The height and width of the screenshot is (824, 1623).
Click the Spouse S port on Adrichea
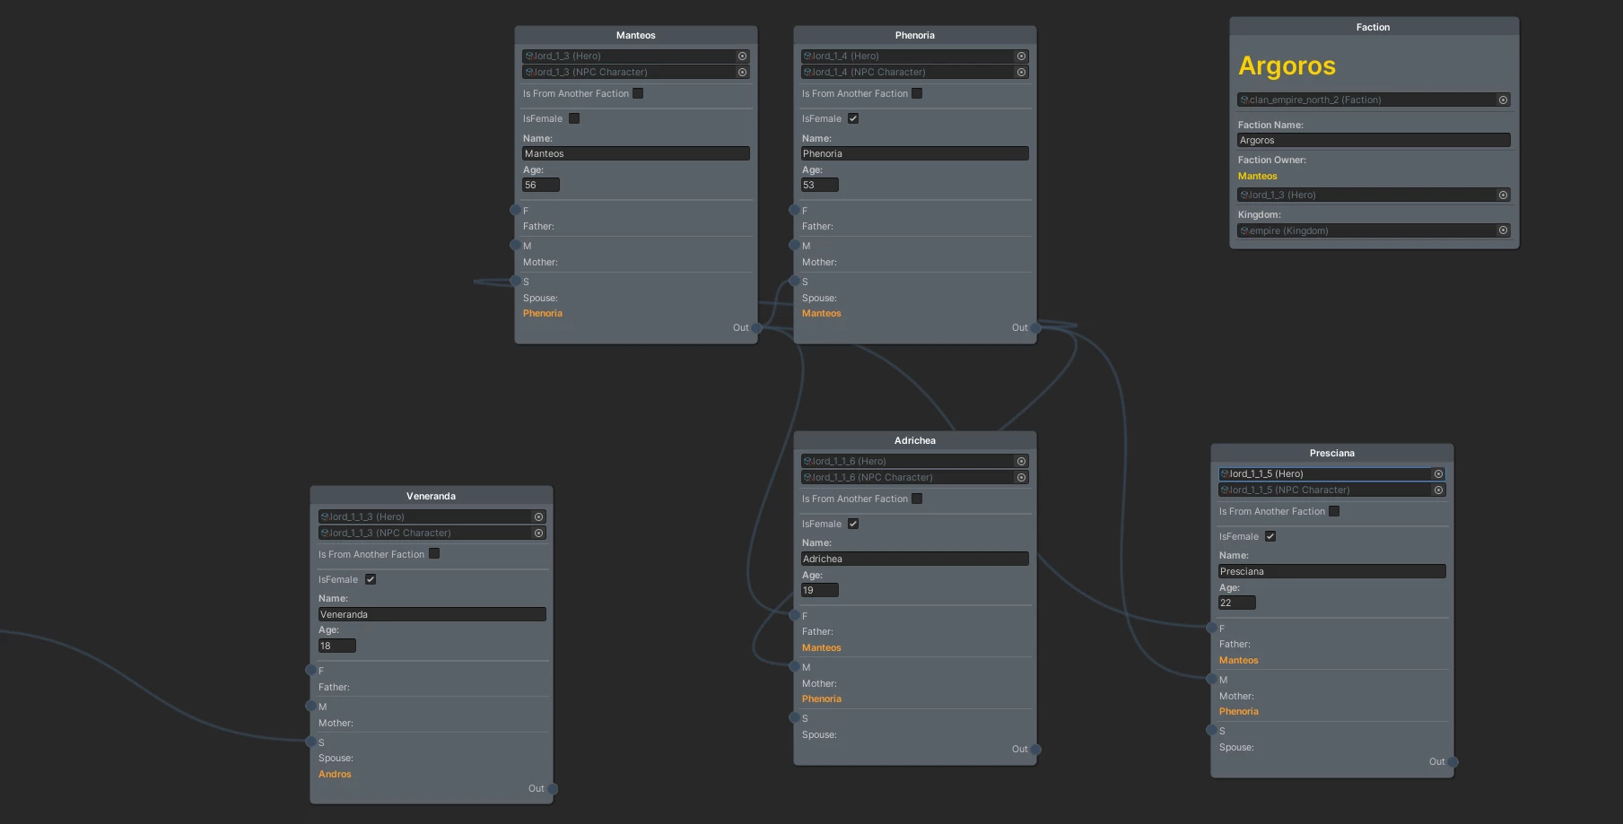point(794,717)
